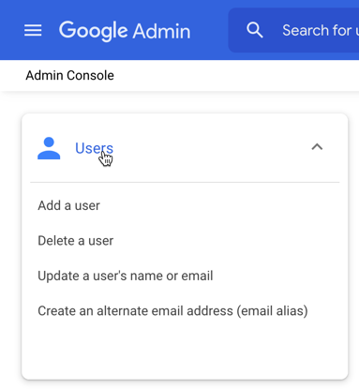The width and height of the screenshot is (359, 389).
Task: Open the Users link
Action: (94, 148)
